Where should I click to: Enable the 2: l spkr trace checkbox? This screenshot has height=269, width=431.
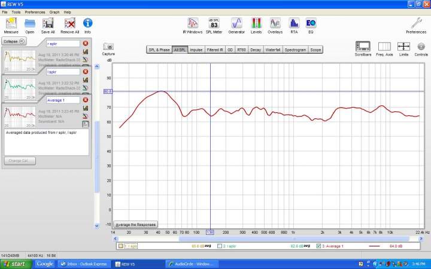pos(220,246)
